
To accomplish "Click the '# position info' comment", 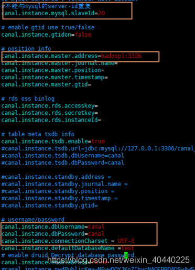I will pos(26,49).
